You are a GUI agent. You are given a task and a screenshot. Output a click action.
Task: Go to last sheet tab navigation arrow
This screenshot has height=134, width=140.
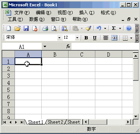[22, 122]
